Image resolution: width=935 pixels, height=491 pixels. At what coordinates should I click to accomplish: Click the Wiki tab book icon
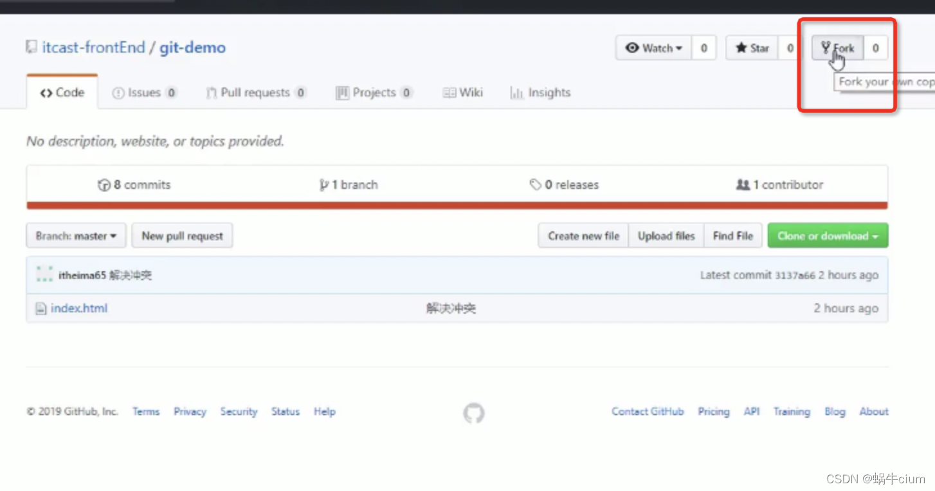pyautogui.click(x=449, y=93)
